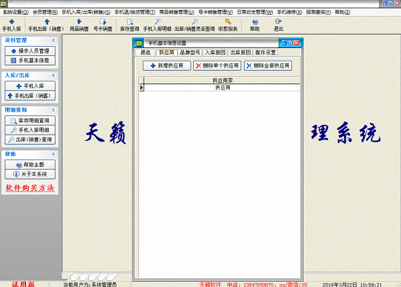This screenshot has width=401, height=287.
Task: Click the 收款报表 toolbar icon
Action: 227,25
